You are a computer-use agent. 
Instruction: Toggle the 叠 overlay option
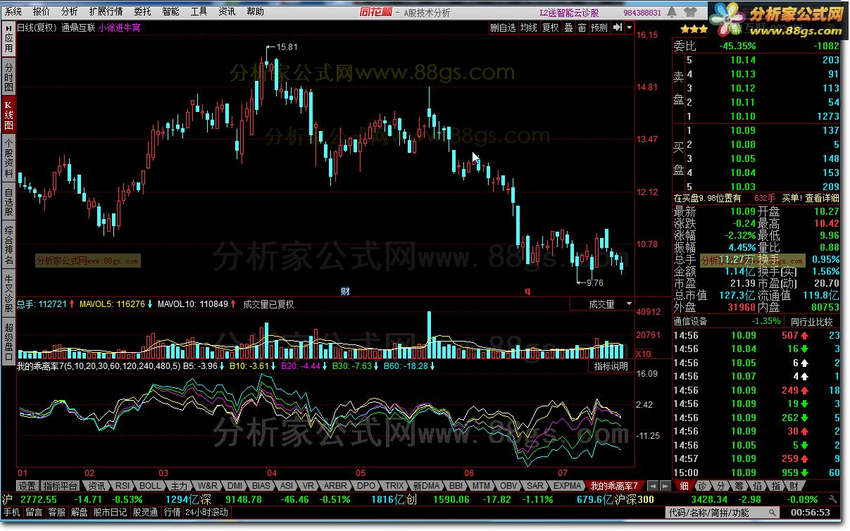click(569, 27)
